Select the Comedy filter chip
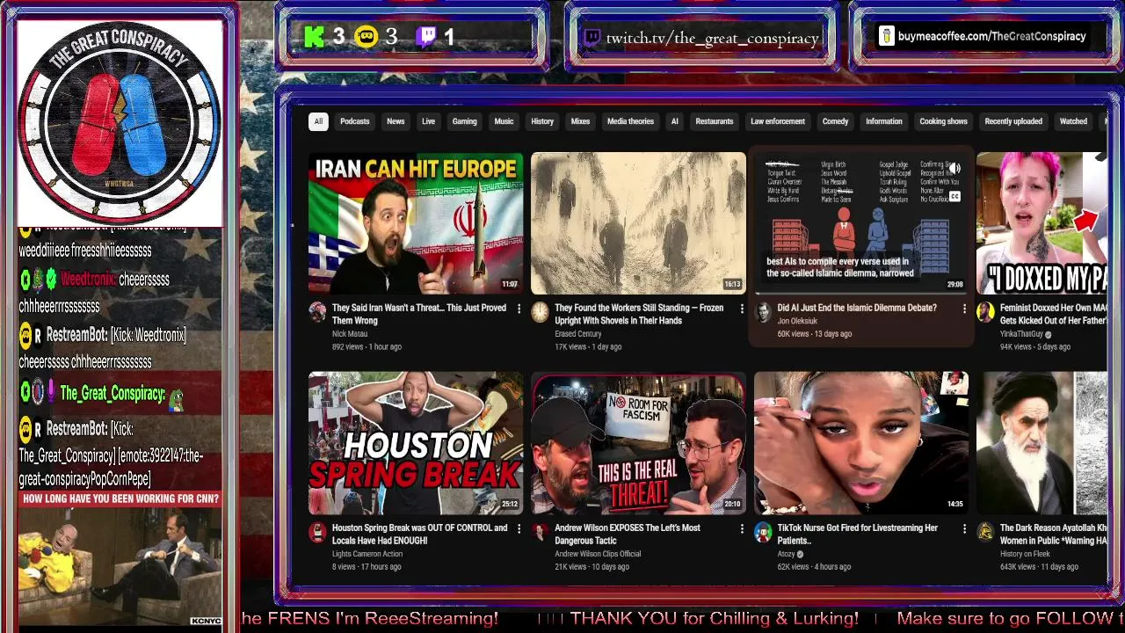1125x633 pixels. [x=835, y=121]
